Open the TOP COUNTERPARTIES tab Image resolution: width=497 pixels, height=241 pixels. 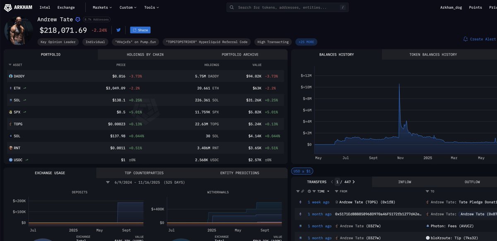[x=144, y=173]
